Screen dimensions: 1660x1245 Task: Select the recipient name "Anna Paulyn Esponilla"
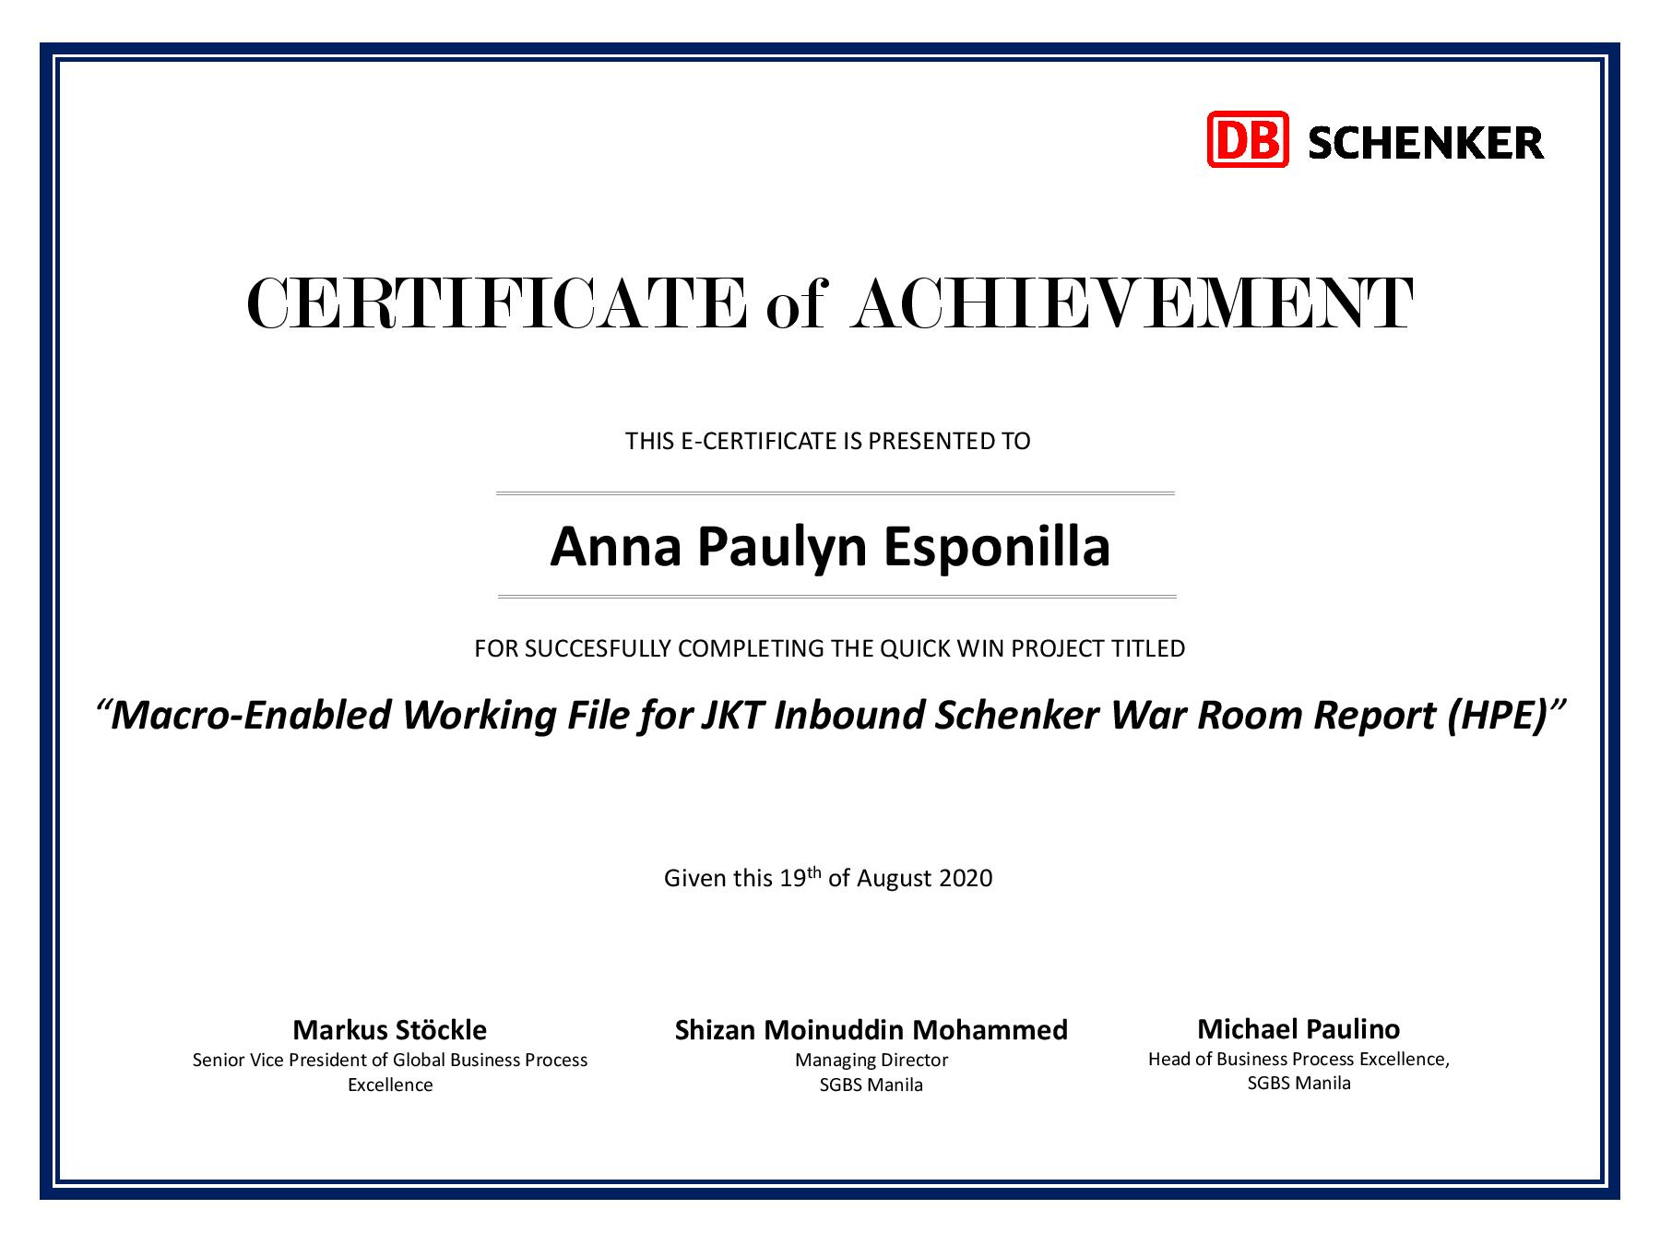(x=830, y=546)
